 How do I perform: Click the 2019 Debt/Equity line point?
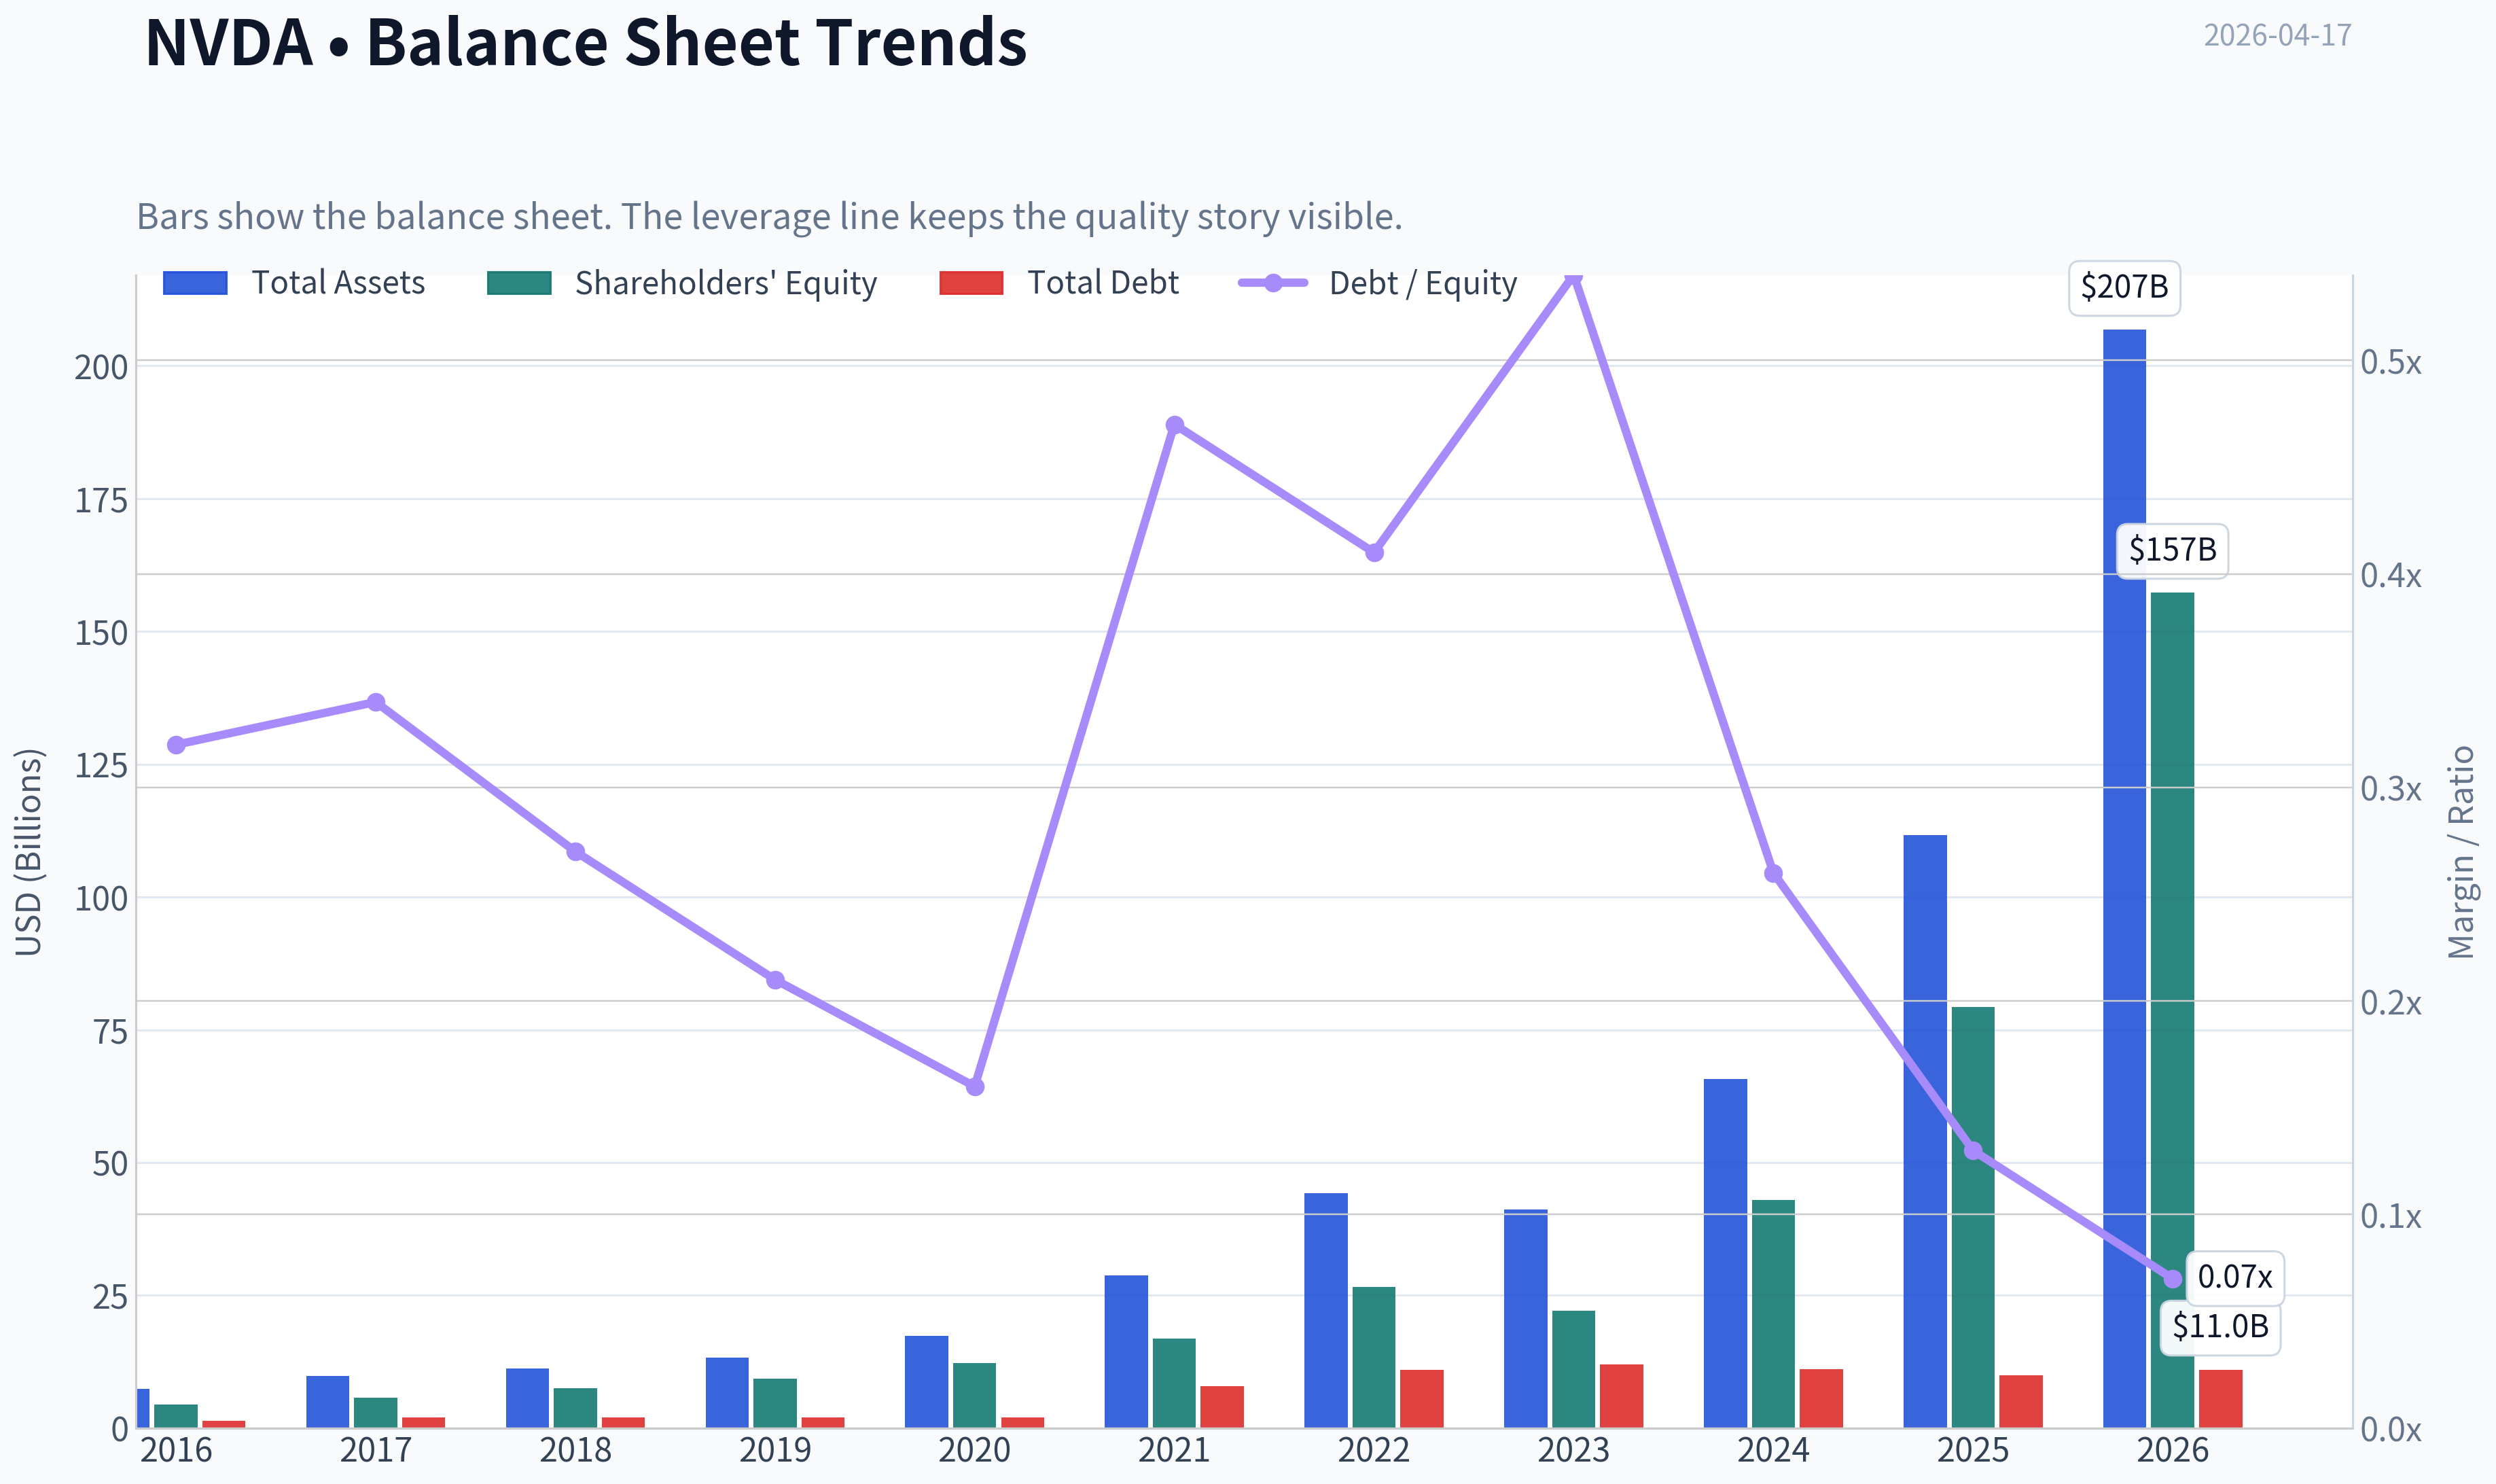pos(776,980)
